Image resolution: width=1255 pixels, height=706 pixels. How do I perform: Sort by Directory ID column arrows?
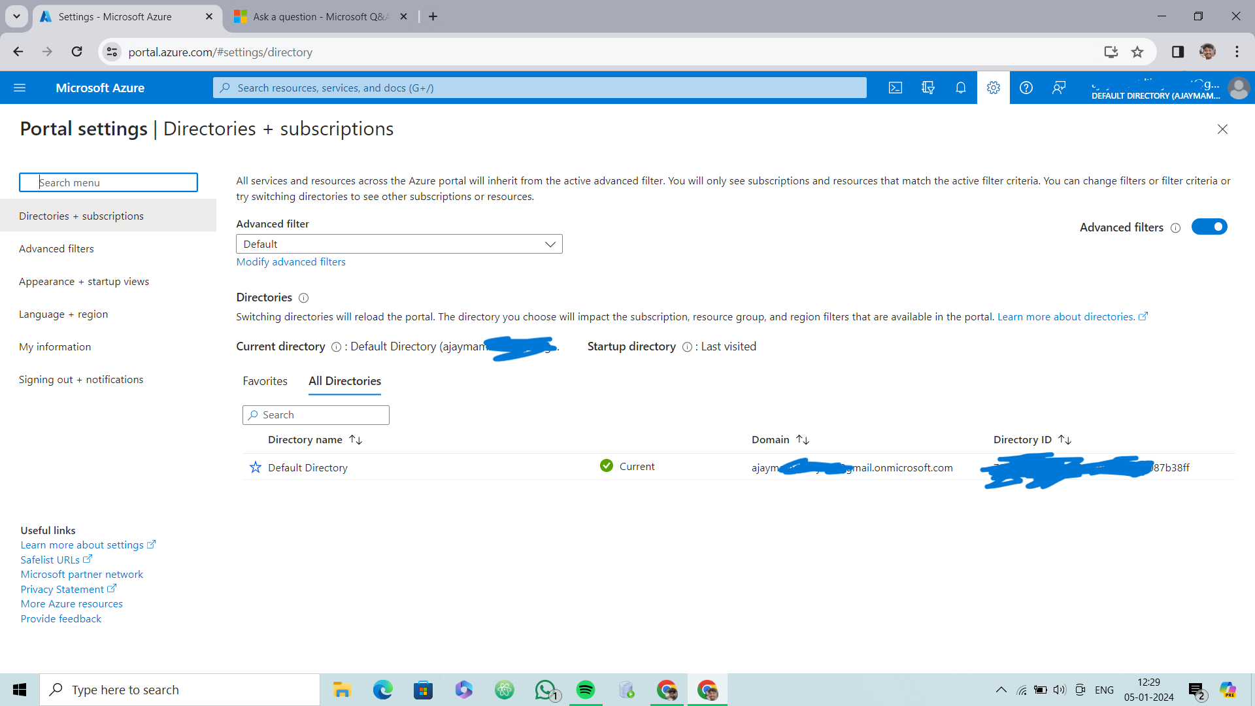(1065, 440)
